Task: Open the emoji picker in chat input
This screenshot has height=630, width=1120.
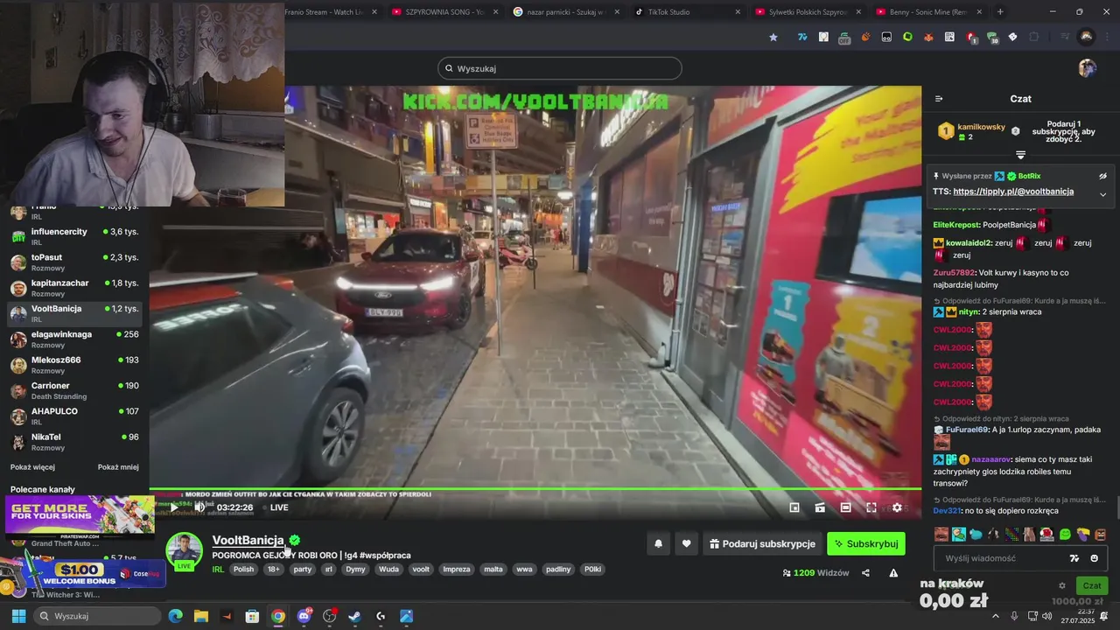Action: [1094, 558]
